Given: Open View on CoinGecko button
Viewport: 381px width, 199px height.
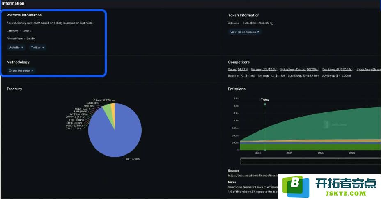Looking at the screenshot, I should click(x=245, y=32).
